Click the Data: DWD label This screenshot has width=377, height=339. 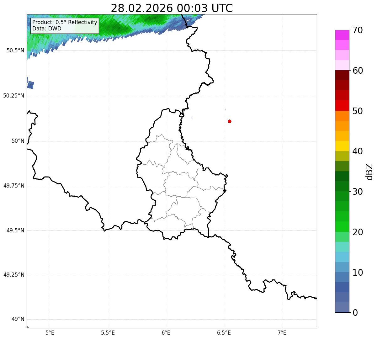tap(47, 29)
